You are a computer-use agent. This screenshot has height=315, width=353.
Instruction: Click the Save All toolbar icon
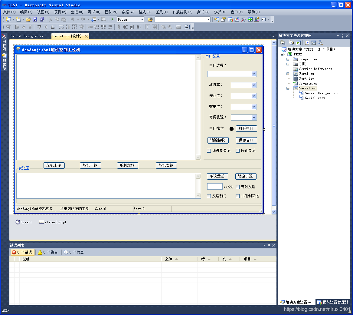[42, 19]
